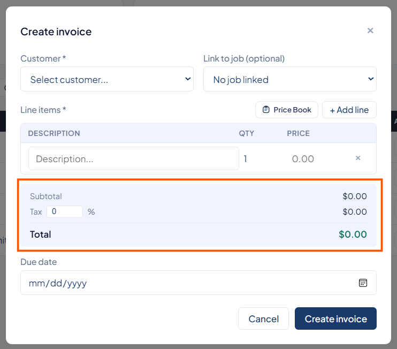Open the due date calendar picker
Image resolution: width=397 pixels, height=349 pixels.
(363, 283)
